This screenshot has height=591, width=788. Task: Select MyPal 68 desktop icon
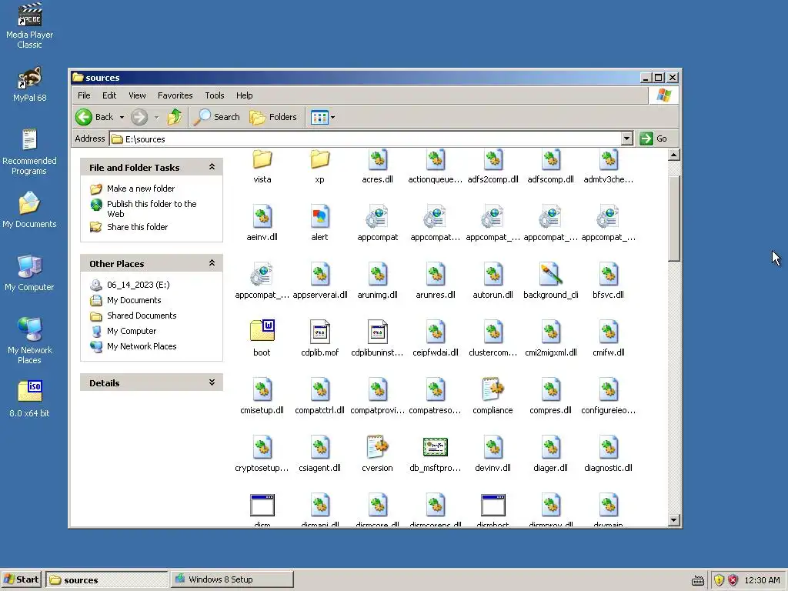coord(30,84)
